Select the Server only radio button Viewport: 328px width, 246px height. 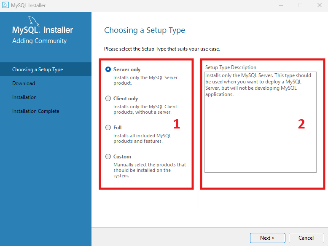click(x=108, y=70)
